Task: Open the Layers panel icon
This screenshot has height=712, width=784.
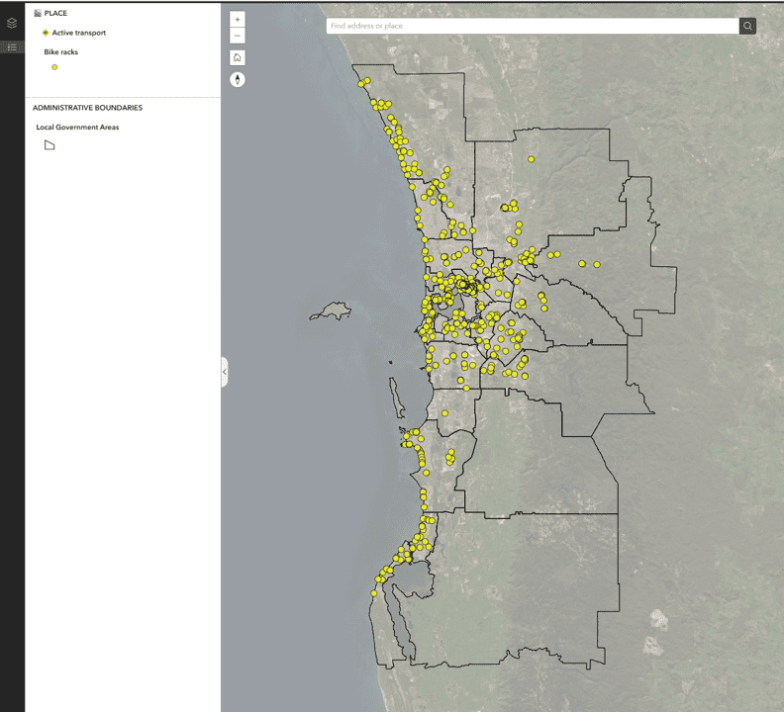Action: [x=12, y=23]
